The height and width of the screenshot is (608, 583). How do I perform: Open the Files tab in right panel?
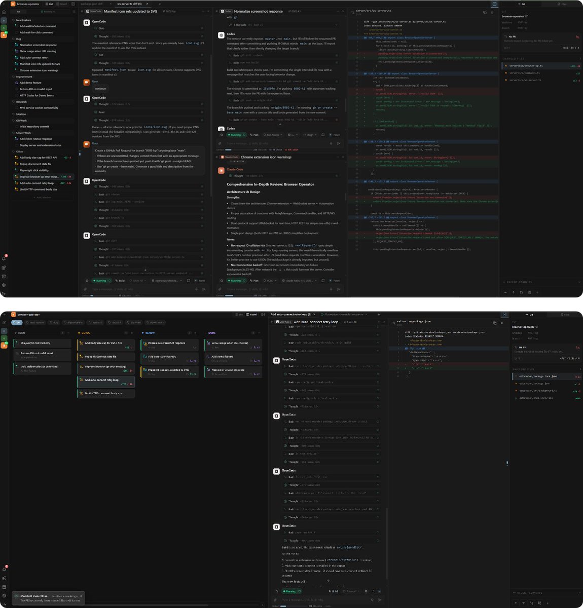click(562, 4)
